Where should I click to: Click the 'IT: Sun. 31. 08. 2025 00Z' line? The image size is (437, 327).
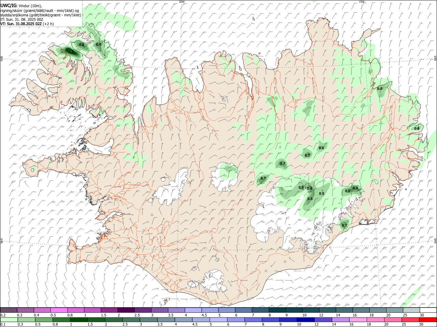[22, 19]
